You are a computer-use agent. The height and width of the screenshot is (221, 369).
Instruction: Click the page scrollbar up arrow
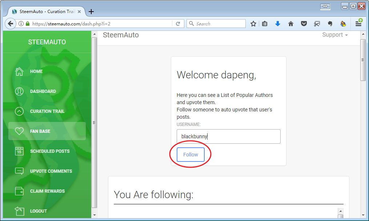pyautogui.click(x=363, y=34)
